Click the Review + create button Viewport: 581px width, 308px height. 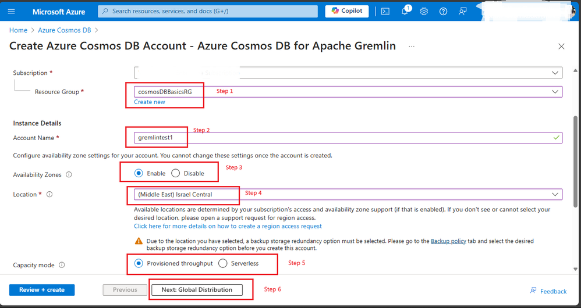point(42,290)
